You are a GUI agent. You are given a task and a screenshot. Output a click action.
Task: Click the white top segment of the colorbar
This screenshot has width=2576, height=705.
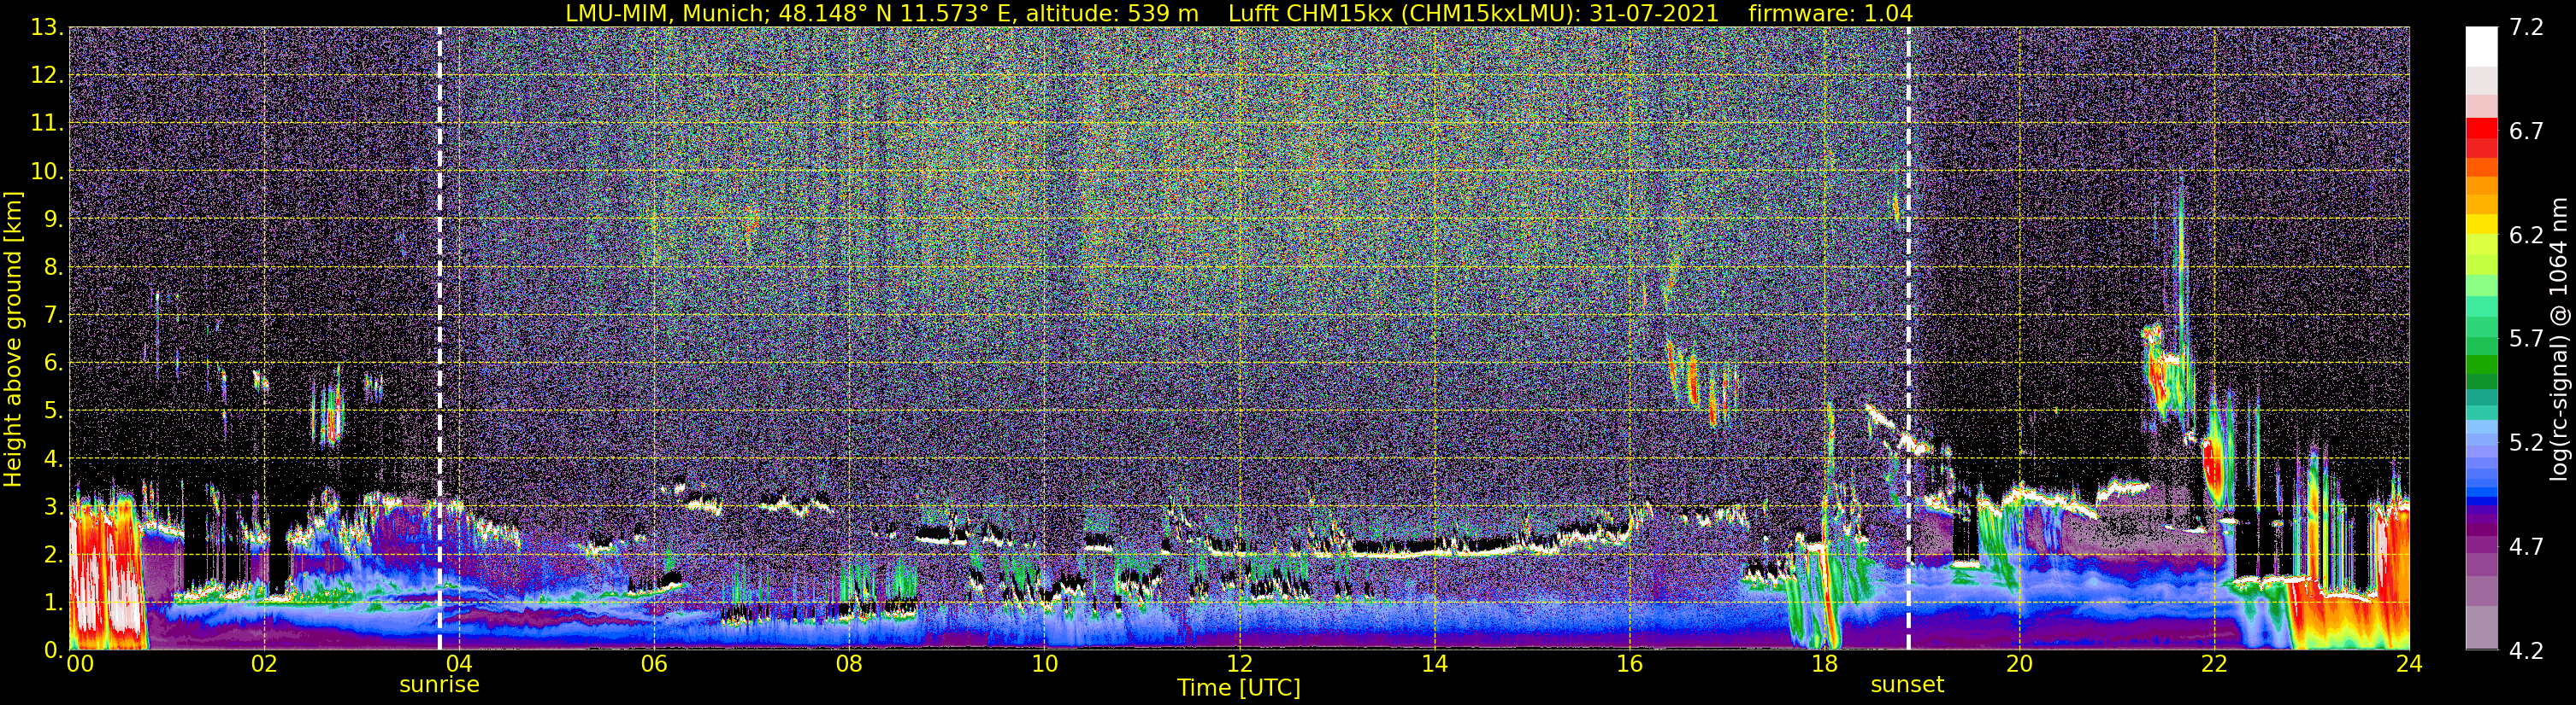(2481, 47)
